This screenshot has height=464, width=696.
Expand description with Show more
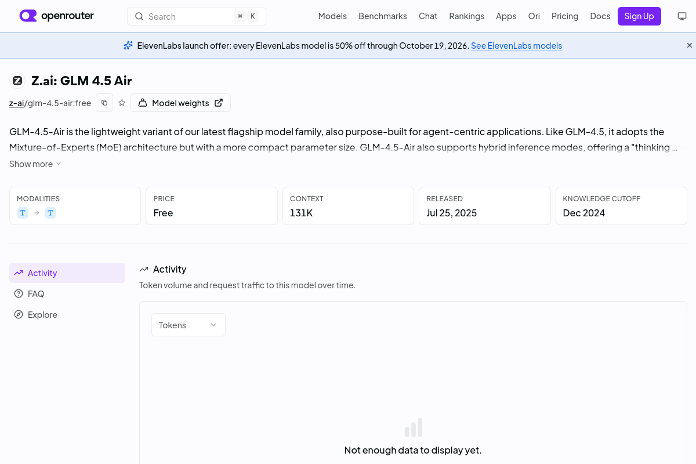[x=35, y=164]
